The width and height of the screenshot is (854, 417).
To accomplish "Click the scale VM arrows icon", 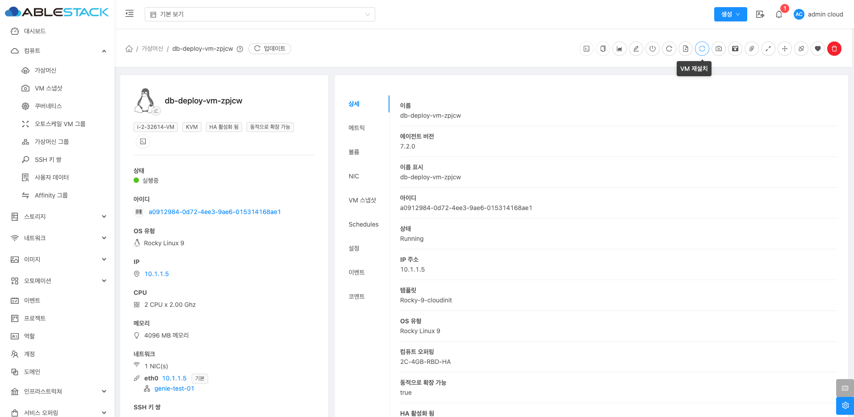I will pyautogui.click(x=768, y=49).
